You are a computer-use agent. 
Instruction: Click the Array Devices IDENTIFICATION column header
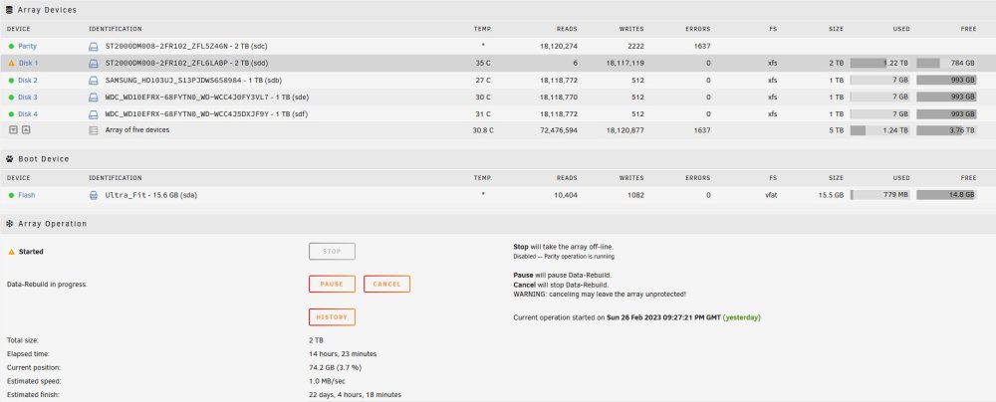click(116, 29)
